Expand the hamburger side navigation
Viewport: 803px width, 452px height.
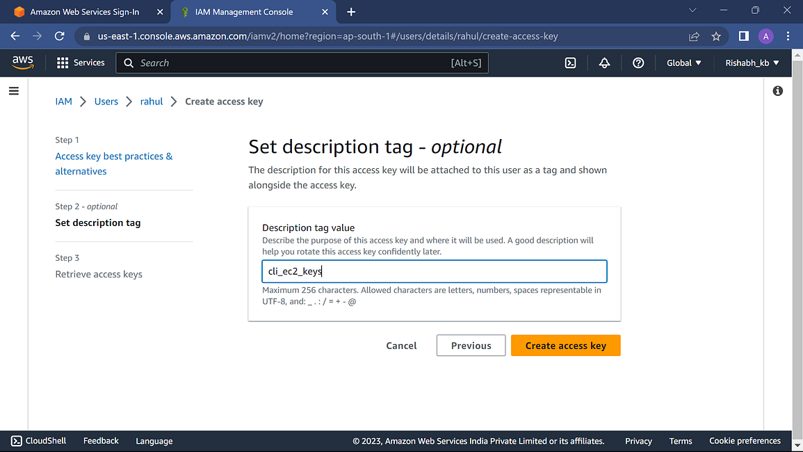click(14, 91)
